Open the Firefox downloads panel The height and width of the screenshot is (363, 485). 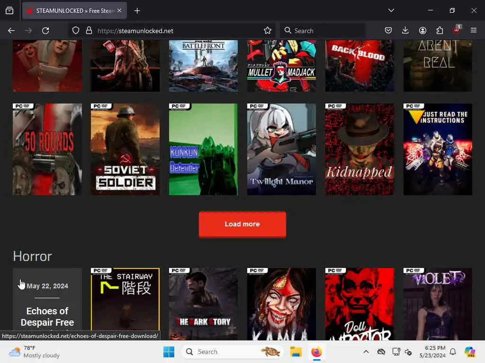(405, 31)
